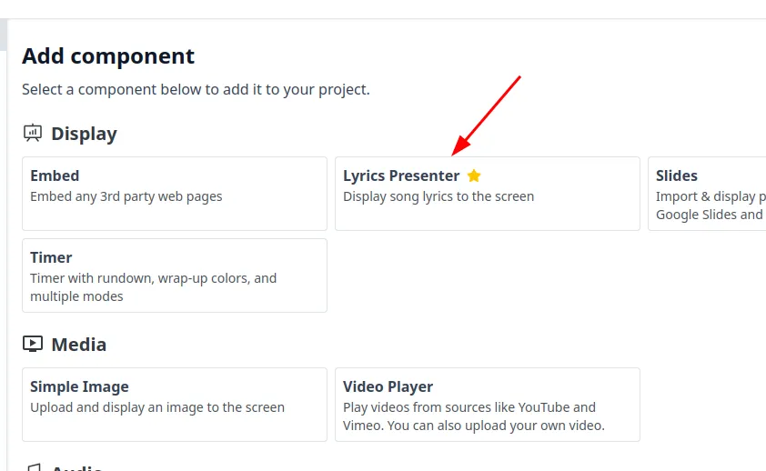Screen dimensions: 766x471
Task: Click the Add component heading
Action: [x=108, y=56]
